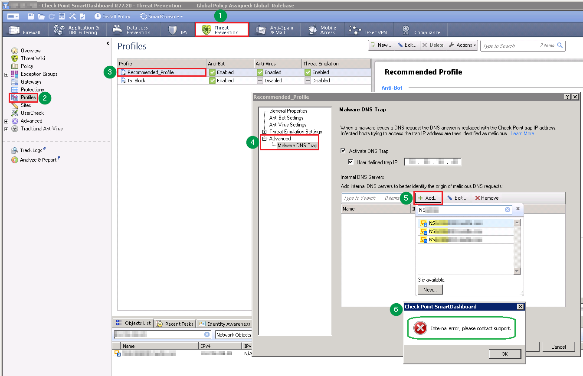Expand the Exception Groups tree node
Screen dimensions: 583x376
coord(6,75)
